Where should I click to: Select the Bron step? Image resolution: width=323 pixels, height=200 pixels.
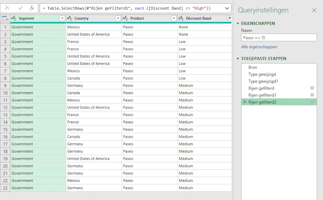click(253, 67)
